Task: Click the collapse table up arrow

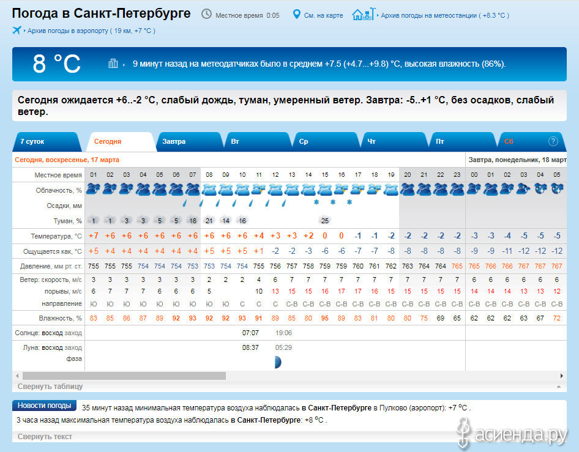Action: 559,387
